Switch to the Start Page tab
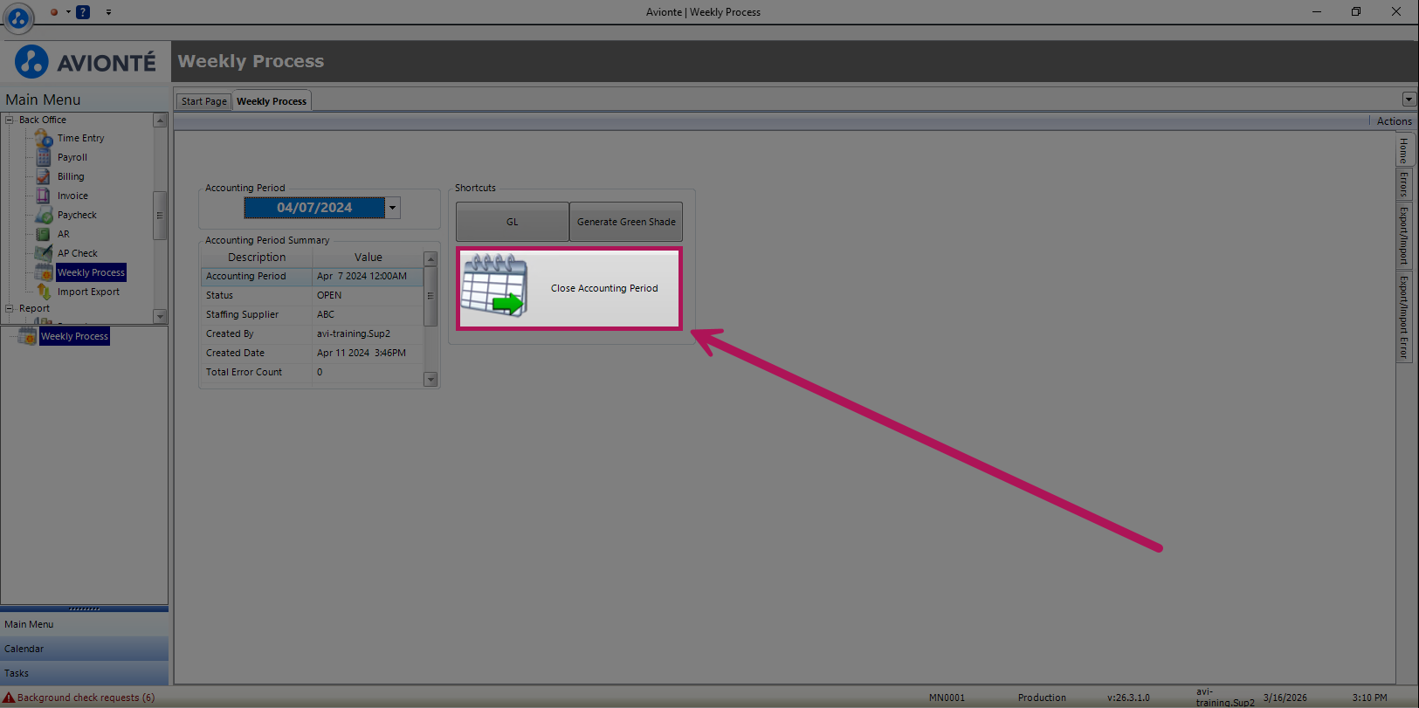The image size is (1419, 708). click(203, 101)
